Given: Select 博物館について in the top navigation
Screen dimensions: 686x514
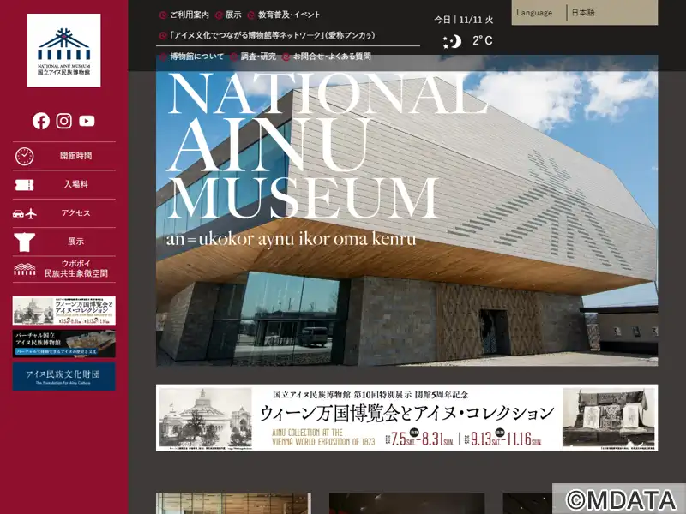Looking at the screenshot, I should [196, 57].
